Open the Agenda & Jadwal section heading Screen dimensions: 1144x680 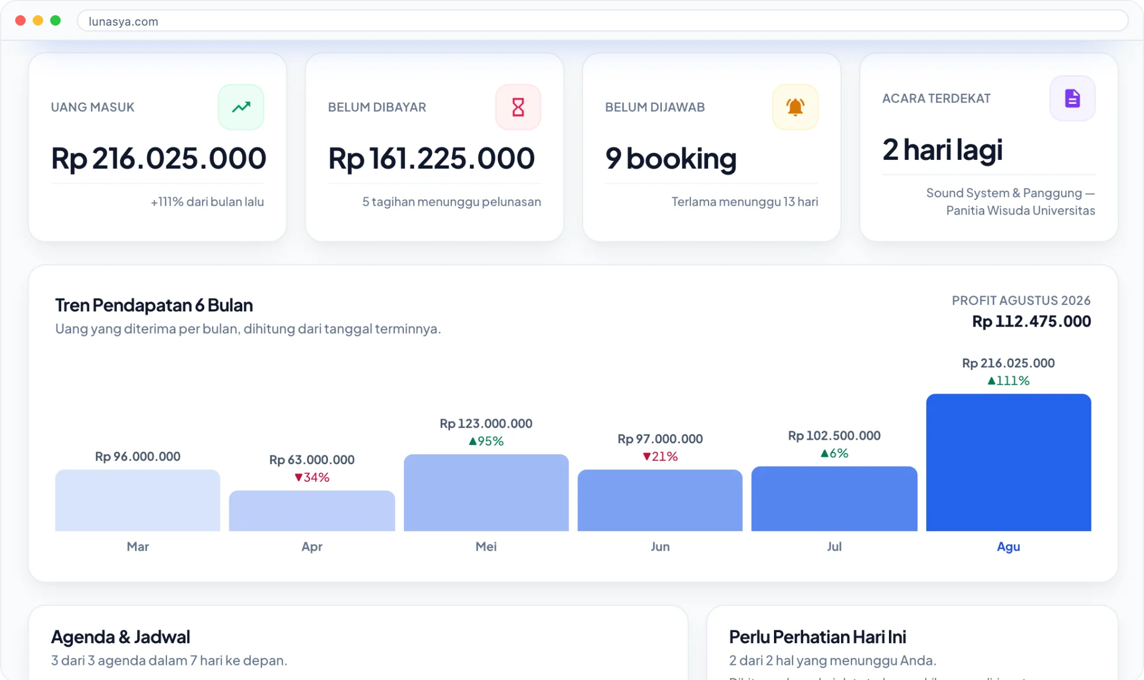coord(120,637)
